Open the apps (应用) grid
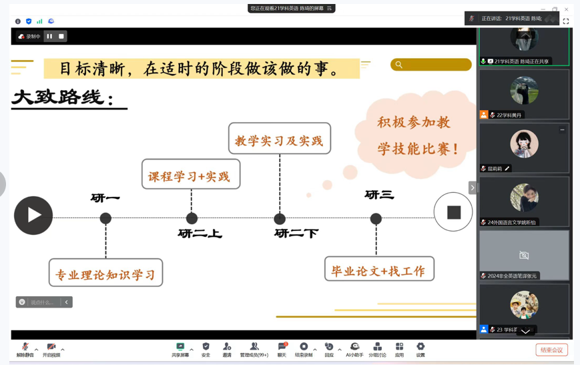The image size is (580, 365). click(399, 349)
